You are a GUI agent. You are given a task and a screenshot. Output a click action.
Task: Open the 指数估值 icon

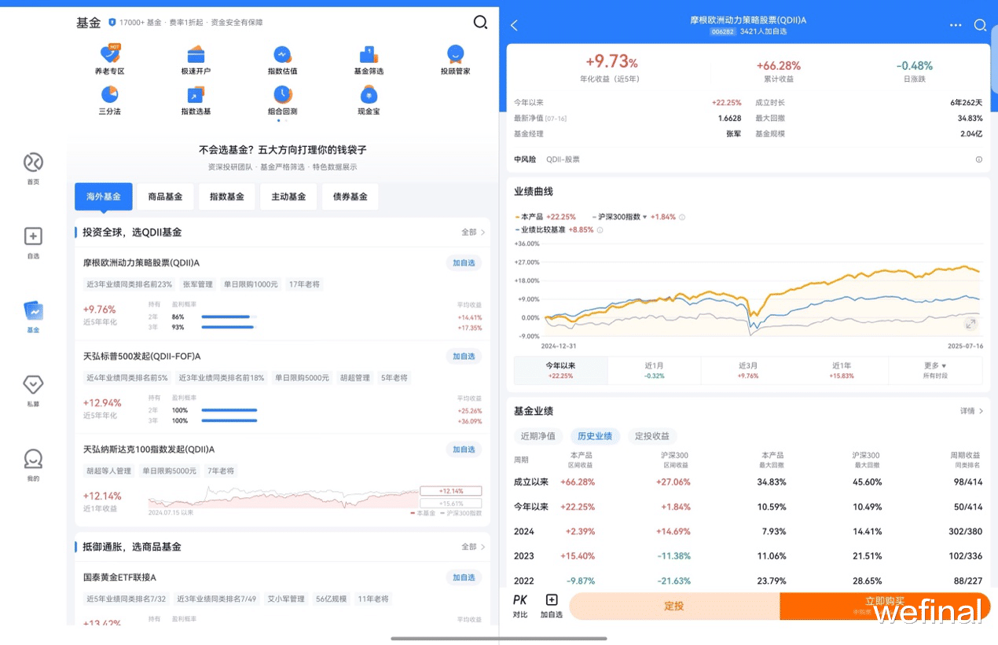pos(283,59)
